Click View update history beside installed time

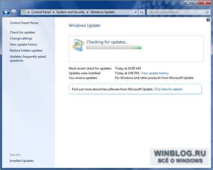coord(155,73)
